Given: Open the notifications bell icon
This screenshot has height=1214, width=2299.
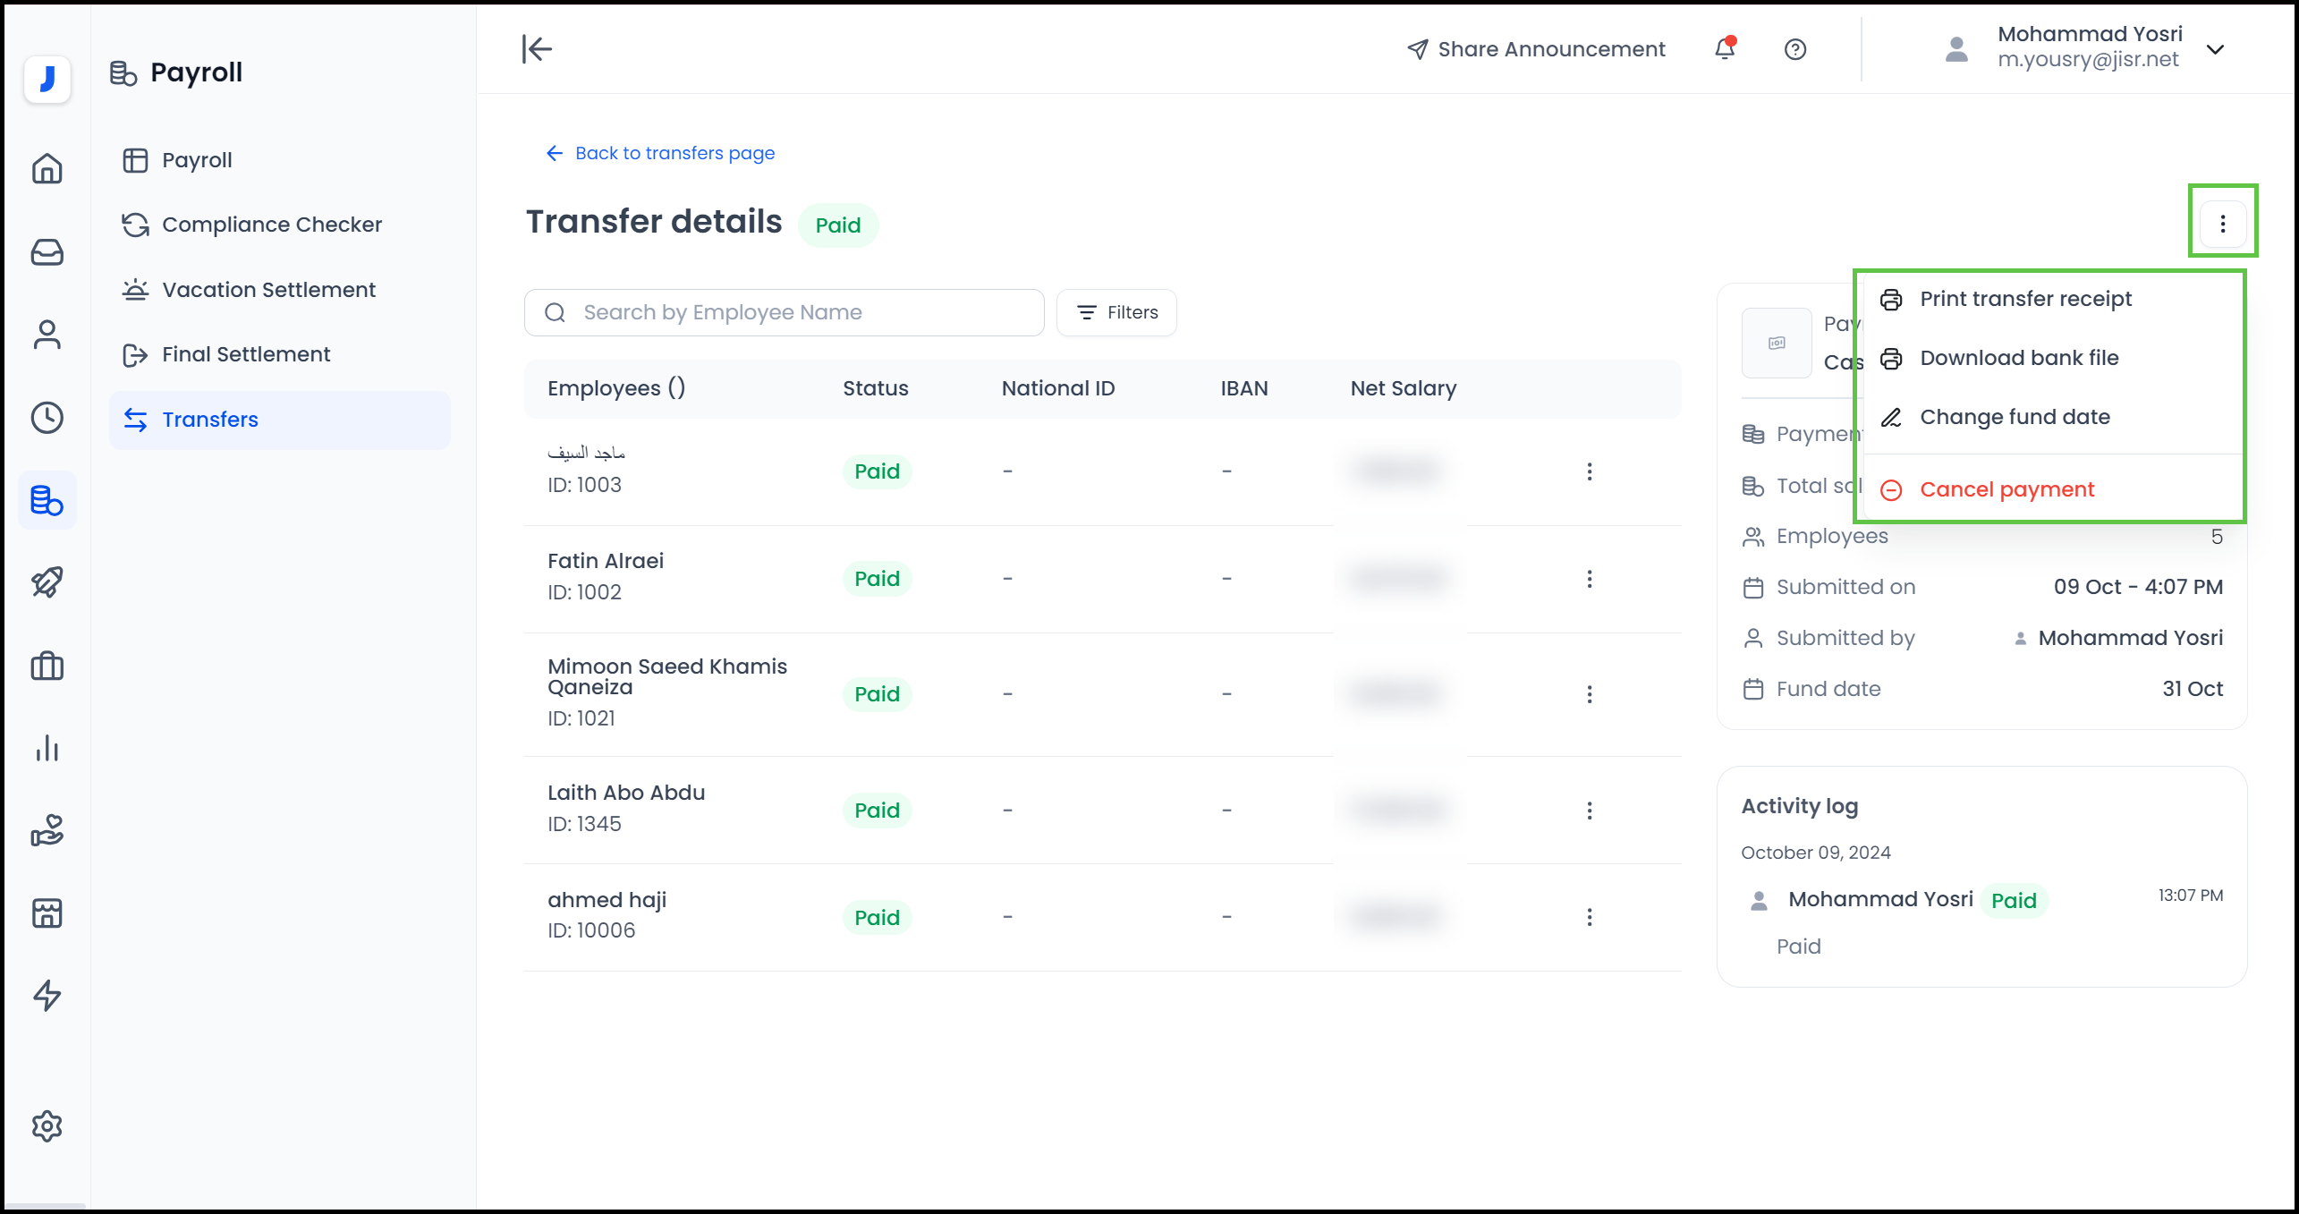Looking at the screenshot, I should pos(1724,49).
